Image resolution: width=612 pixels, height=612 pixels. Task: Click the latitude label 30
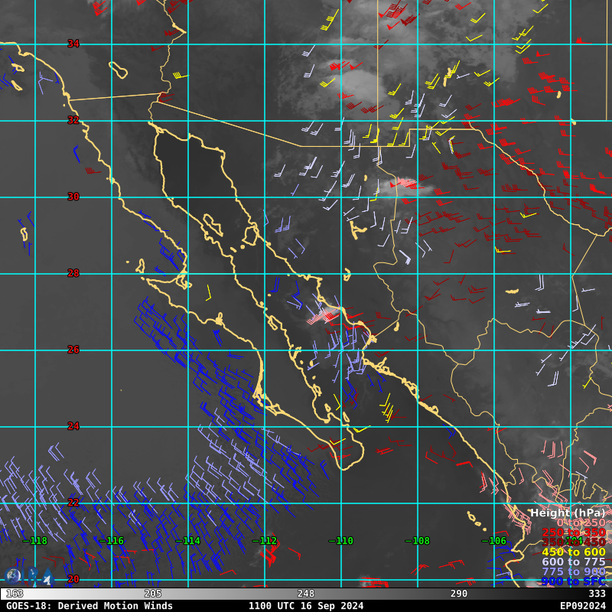73,197
